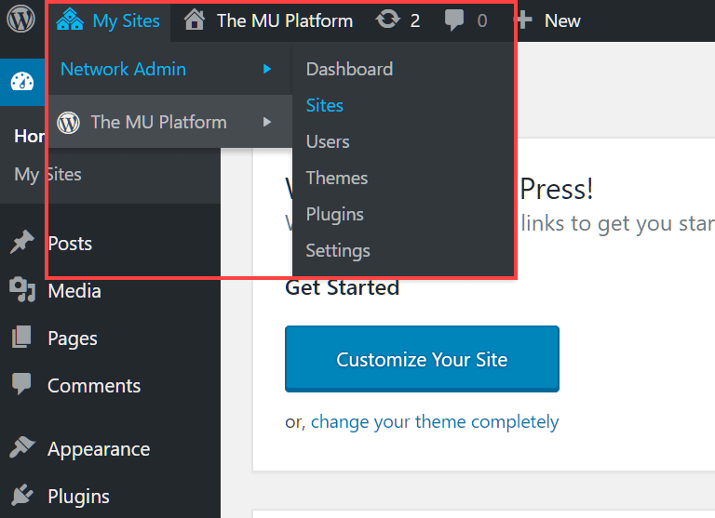Open the pending updates refresh icon
Screen dimensions: 715x518
tap(387, 20)
